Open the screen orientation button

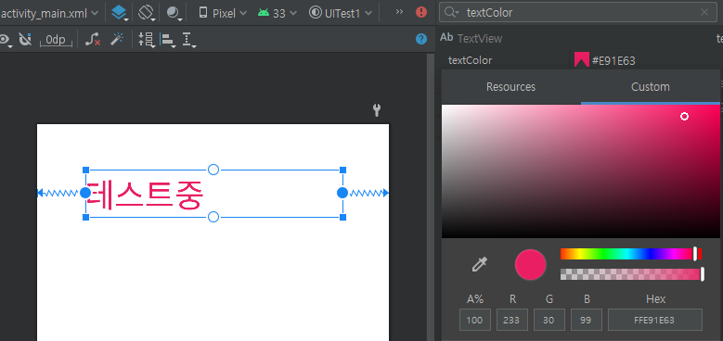146,13
